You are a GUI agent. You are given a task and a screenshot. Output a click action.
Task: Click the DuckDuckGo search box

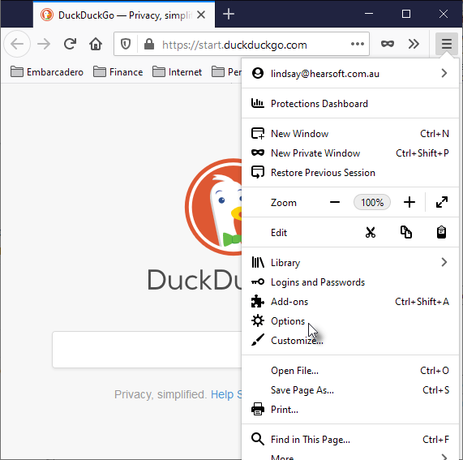(x=147, y=350)
